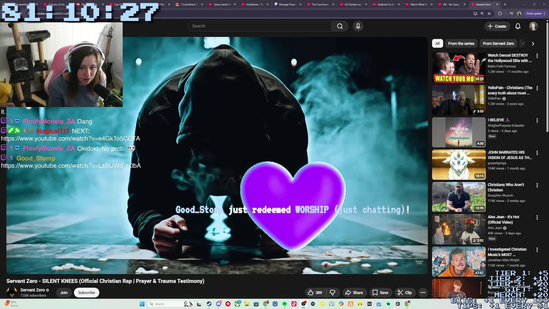Screen dimensions: 549x309
Task: Bookmark this page with star icon
Action: coord(489,13)
